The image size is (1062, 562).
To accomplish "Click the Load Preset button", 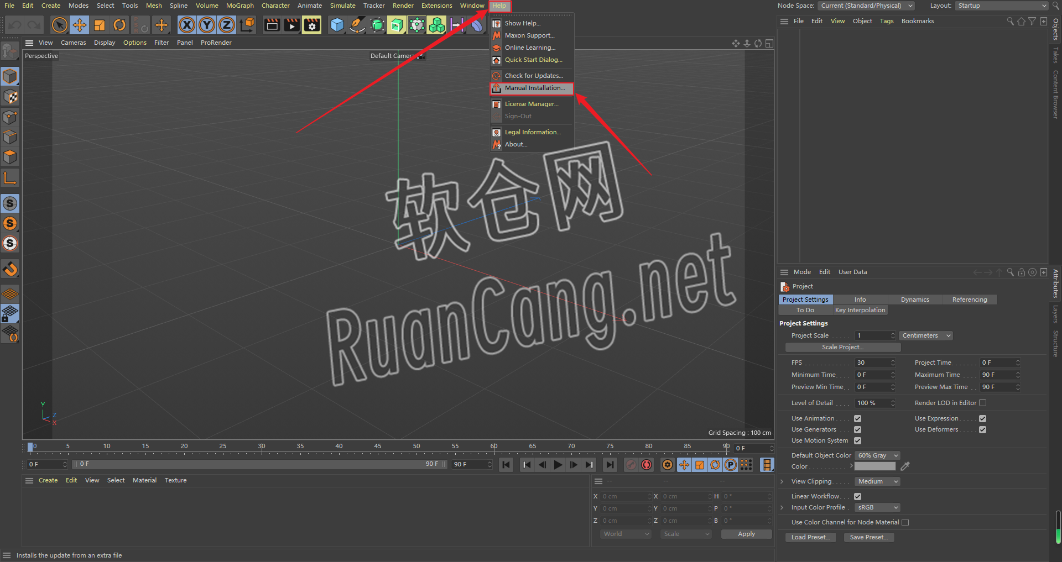I will [x=810, y=537].
